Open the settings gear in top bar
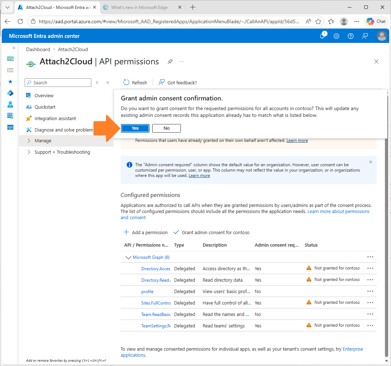391x366 pixels. click(336, 36)
